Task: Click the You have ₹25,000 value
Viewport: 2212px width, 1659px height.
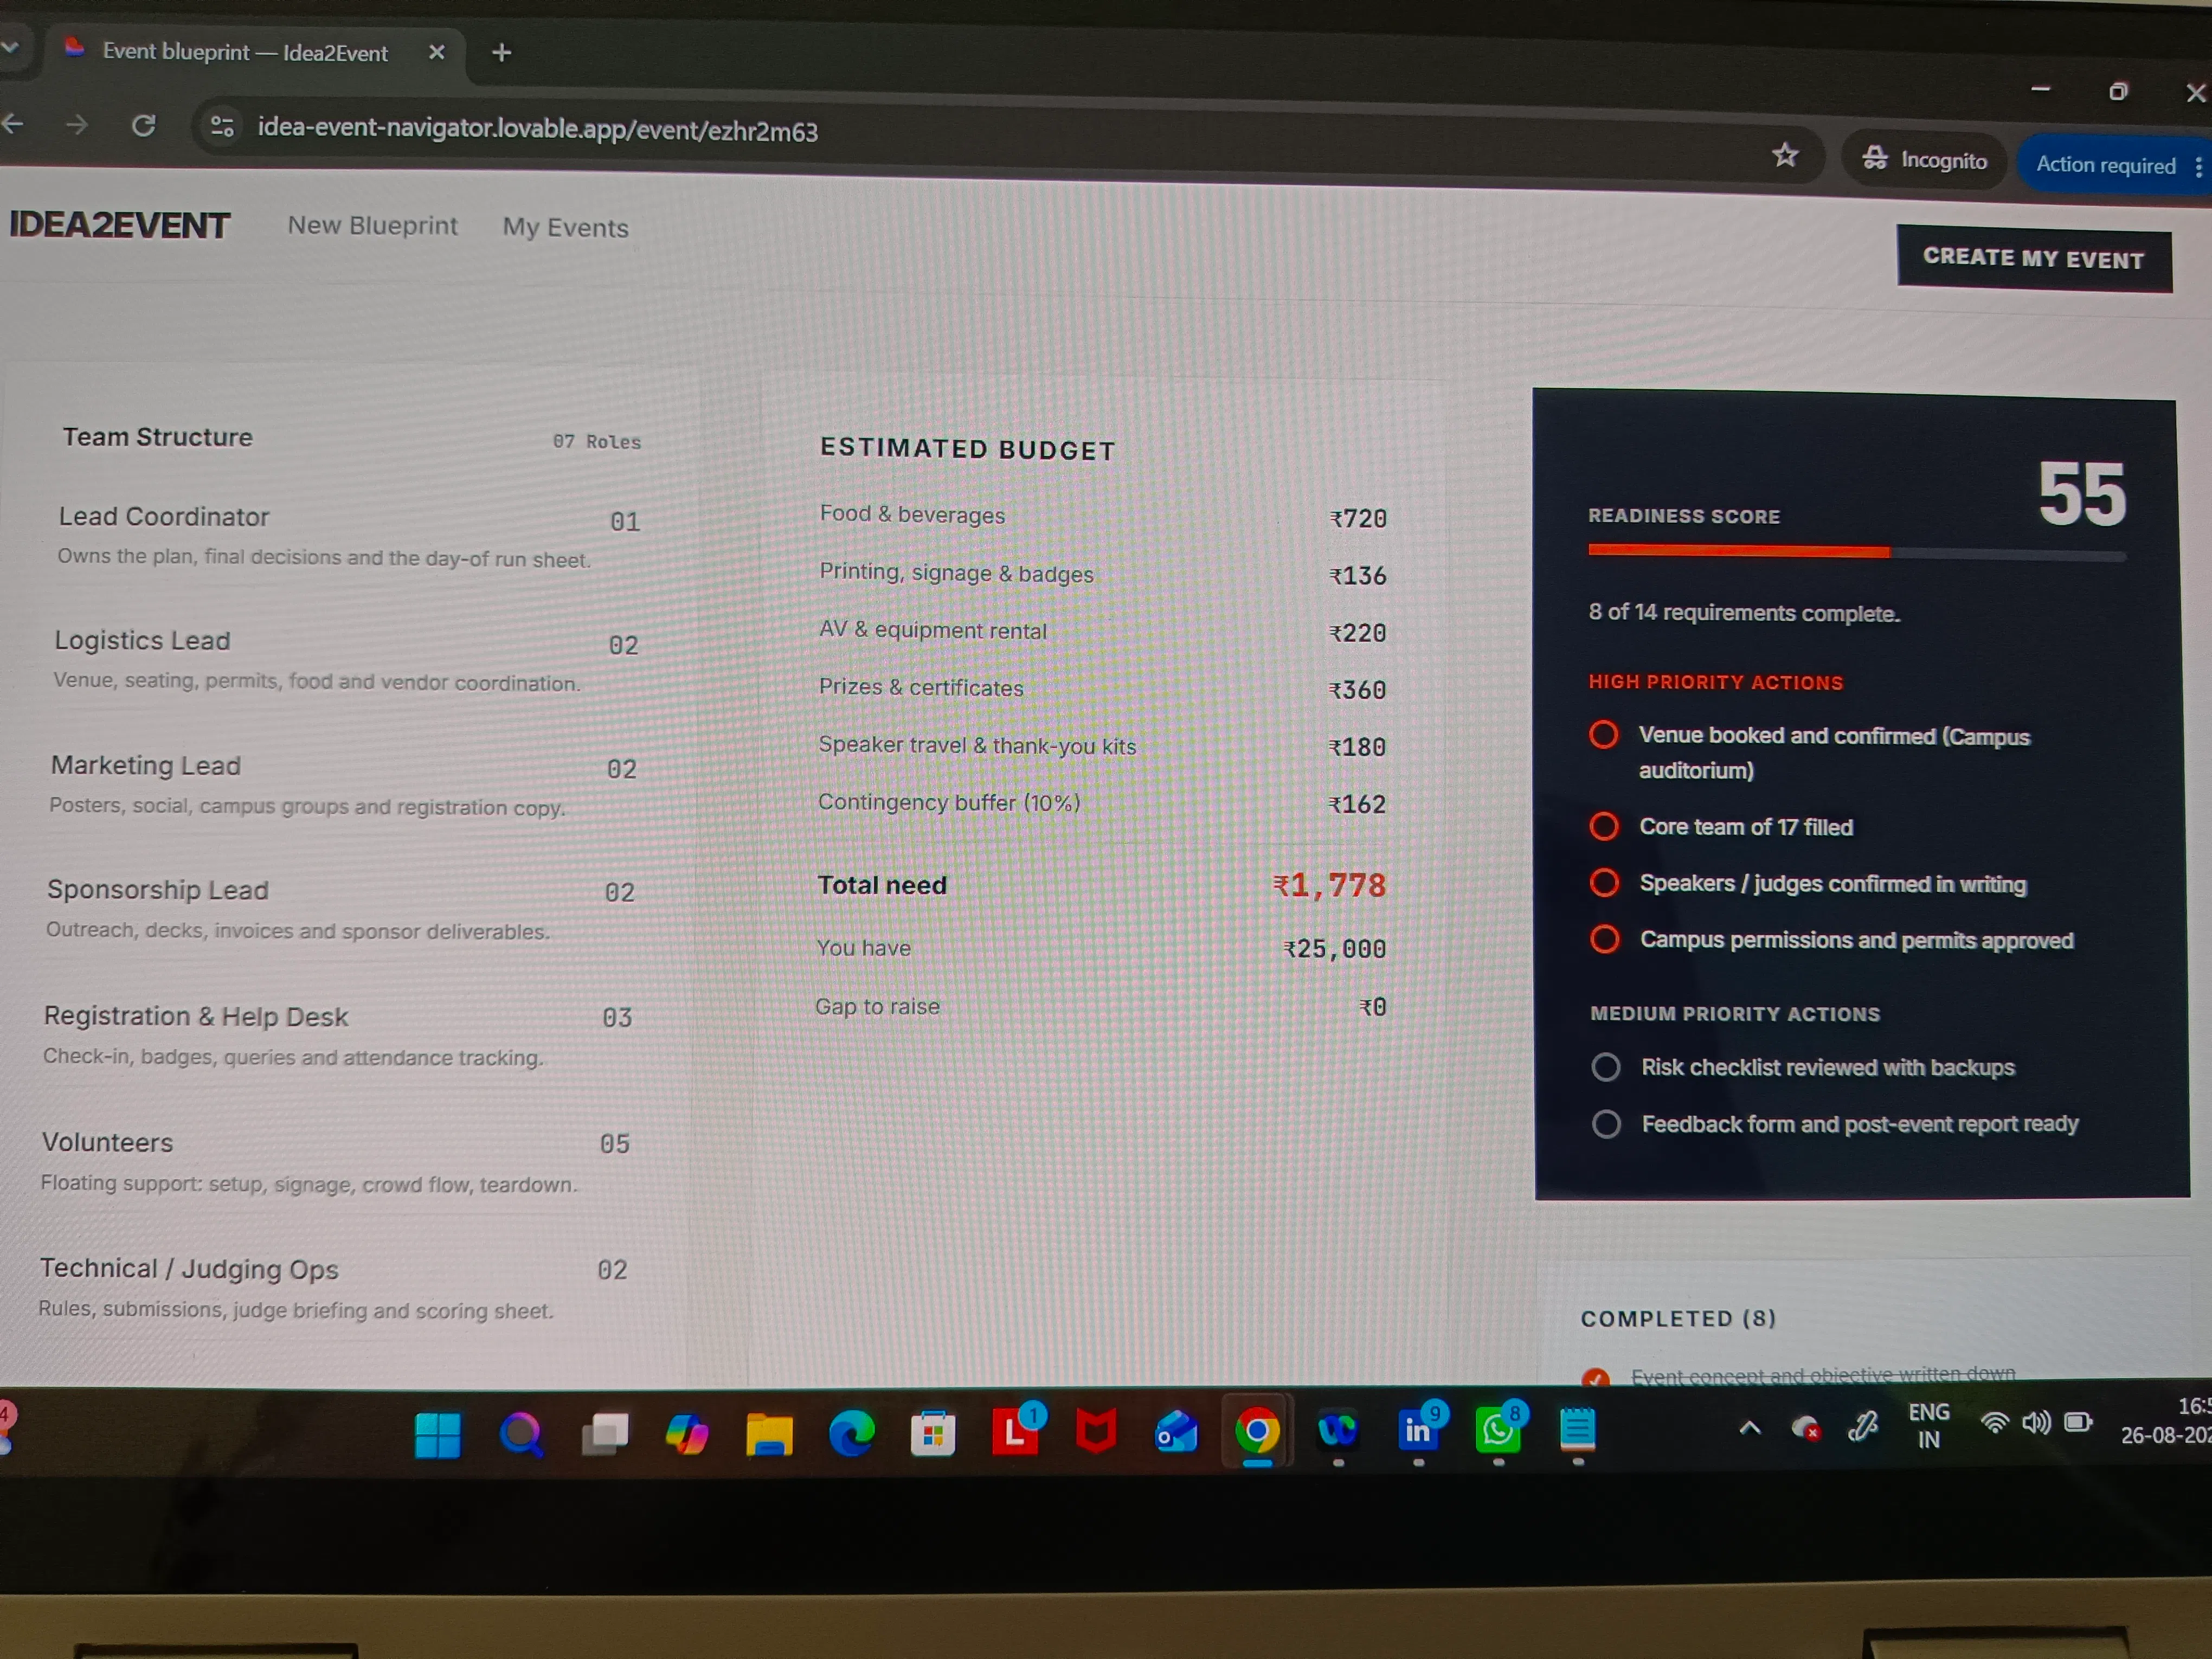Action: (x=1334, y=948)
